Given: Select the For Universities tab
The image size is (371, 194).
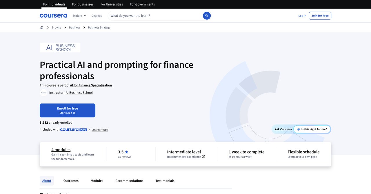Looking at the screenshot, I should click(x=112, y=4).
